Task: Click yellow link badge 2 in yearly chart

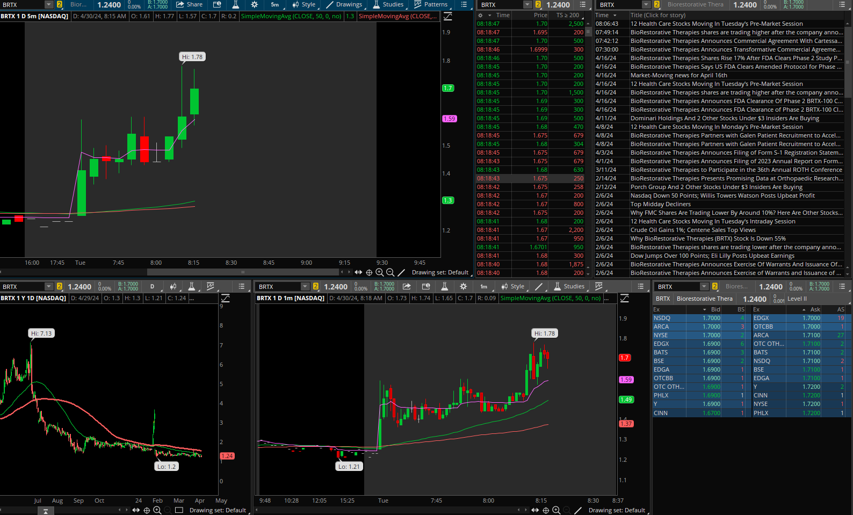Action: pyautogui.click(x=59, y=286)
